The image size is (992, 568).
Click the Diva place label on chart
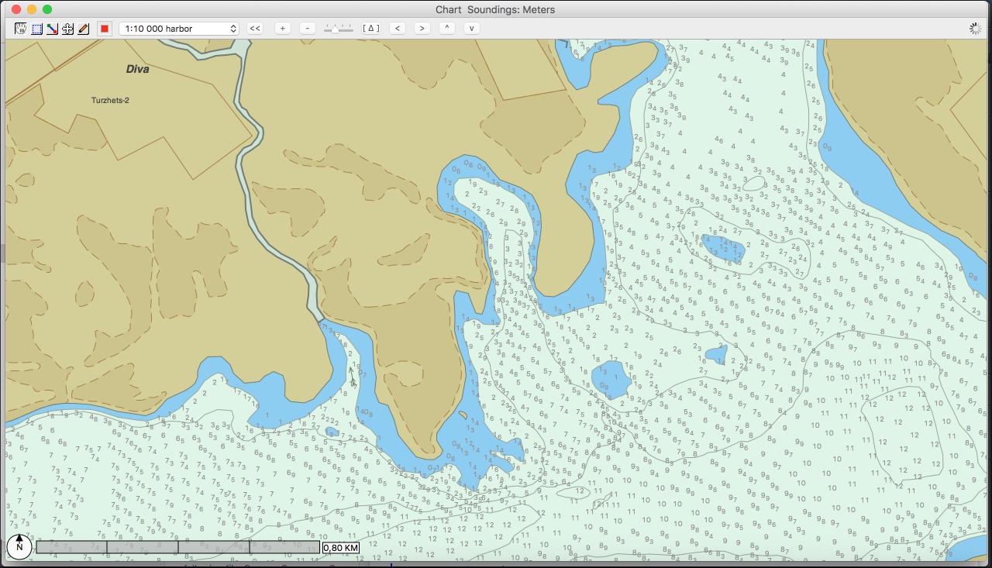(137, 69)
